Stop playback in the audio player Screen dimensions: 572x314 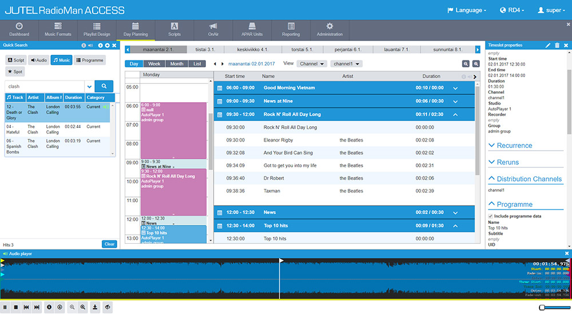15,307
